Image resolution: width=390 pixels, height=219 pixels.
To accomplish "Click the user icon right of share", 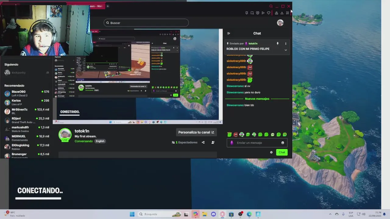I will click(x=213, y=142).
